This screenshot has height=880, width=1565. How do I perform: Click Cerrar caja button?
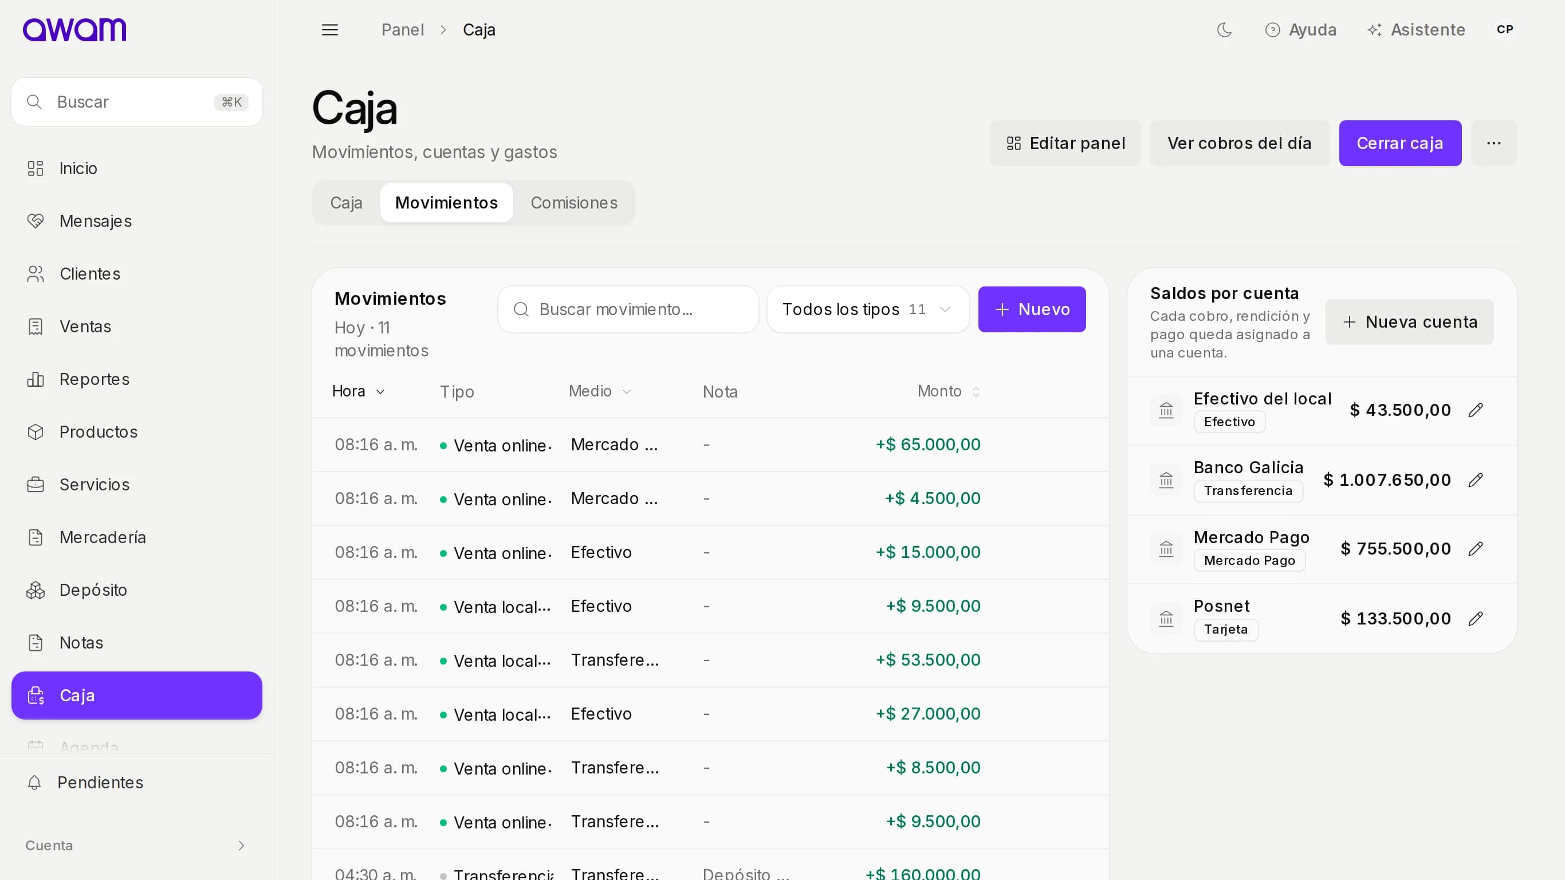(1400, 143)
